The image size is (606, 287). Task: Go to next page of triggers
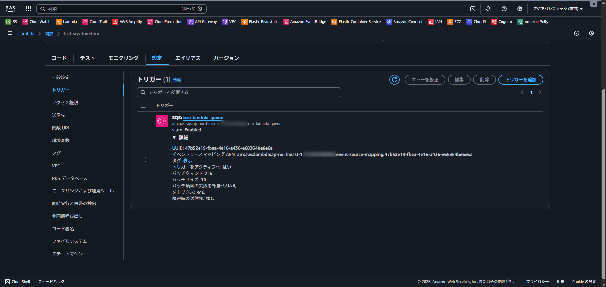coord(540,92)
